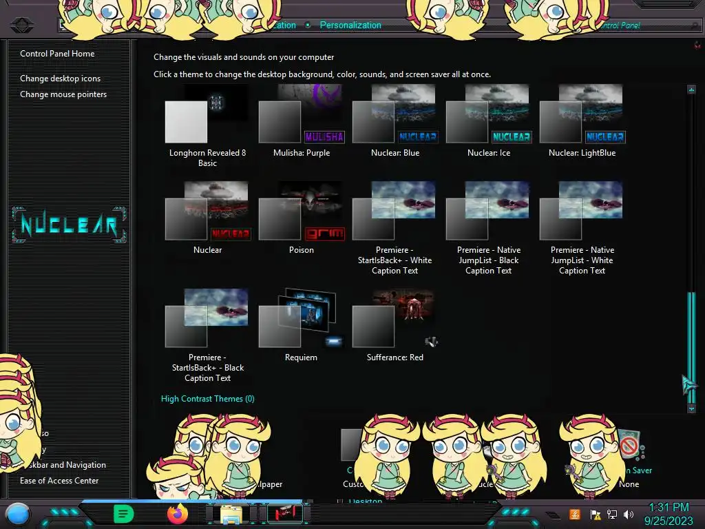Screen dimensions: 705x529
Task: Click the octagonal back button at top left
Action: coord(21,25)
